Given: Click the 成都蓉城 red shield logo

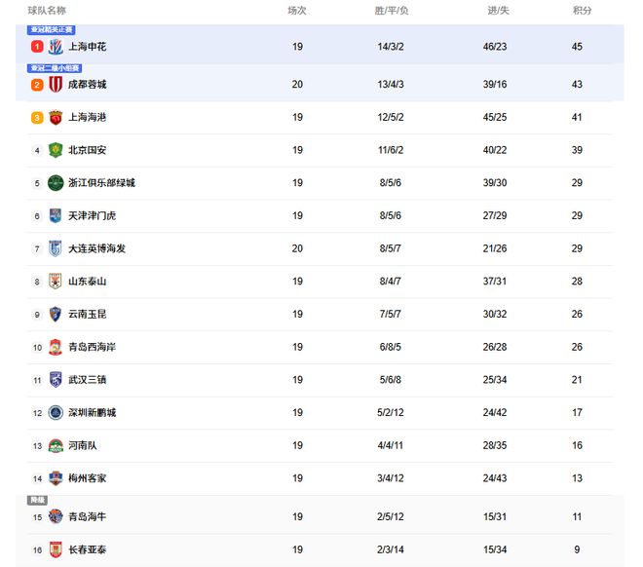Looking at the screenshot, I should tap(56, 85).
